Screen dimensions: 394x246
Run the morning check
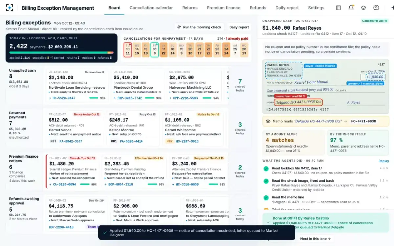tap(199, 27)
